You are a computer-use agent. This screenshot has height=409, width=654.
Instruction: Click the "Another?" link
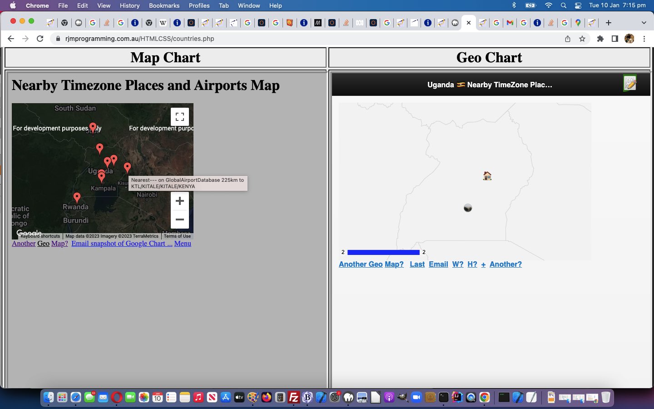505,264
